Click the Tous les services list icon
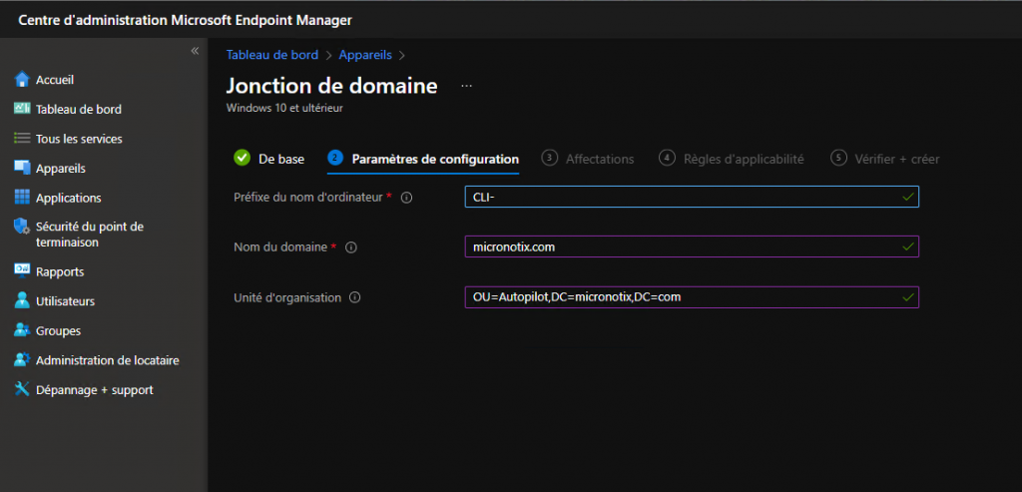This screenshot has width=1022, height=492. 22,138
